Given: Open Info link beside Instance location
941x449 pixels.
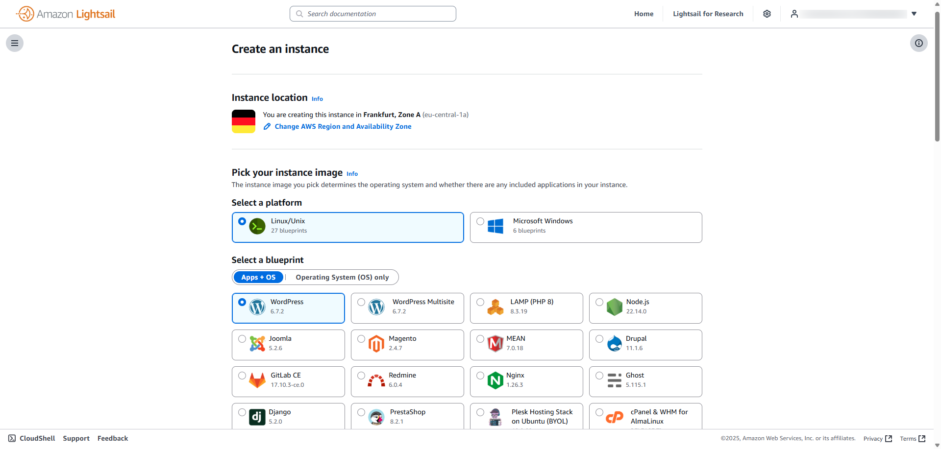Looking at the screenshot, I should 318,99.
